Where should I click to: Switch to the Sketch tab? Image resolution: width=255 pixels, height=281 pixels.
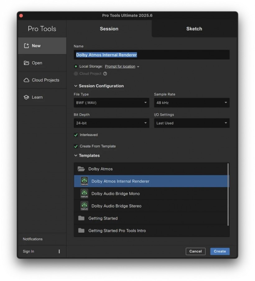[x=194, y=29]
